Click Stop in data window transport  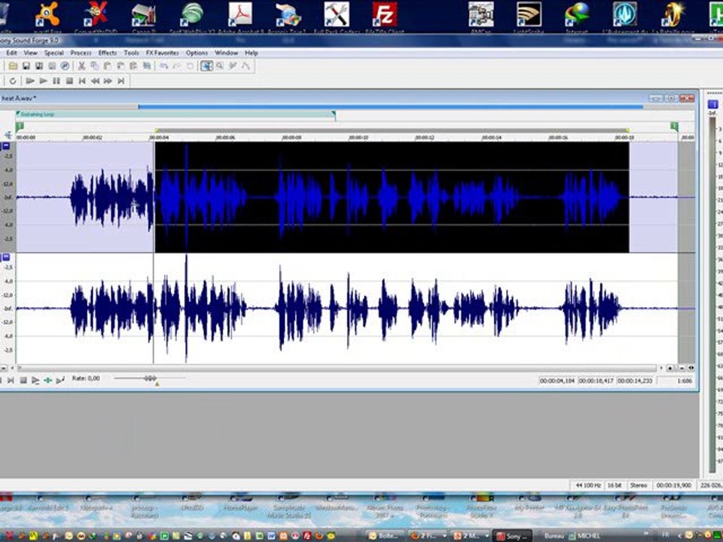23,380
